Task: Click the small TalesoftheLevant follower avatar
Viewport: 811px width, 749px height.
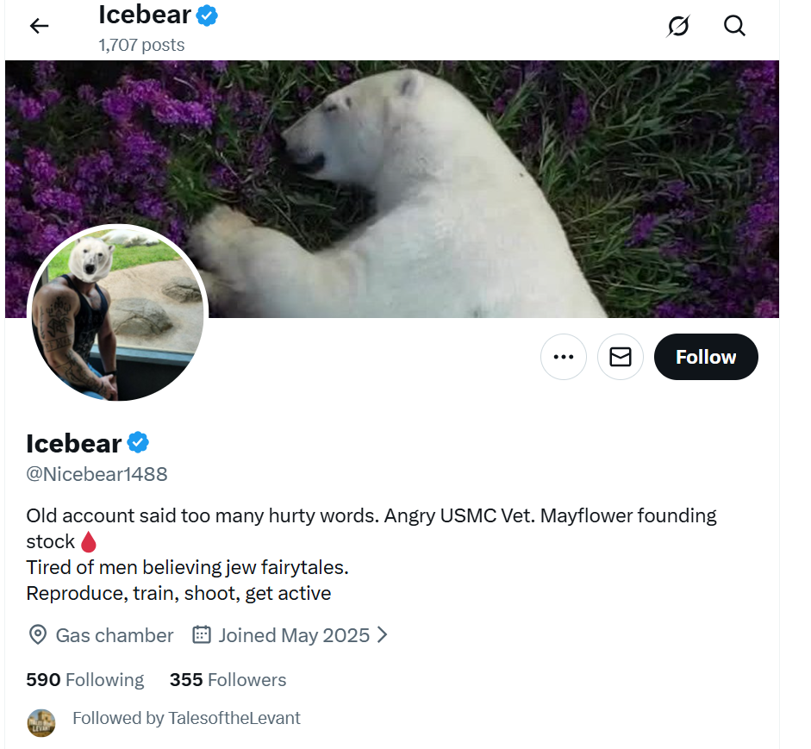Action: point(41,722)
